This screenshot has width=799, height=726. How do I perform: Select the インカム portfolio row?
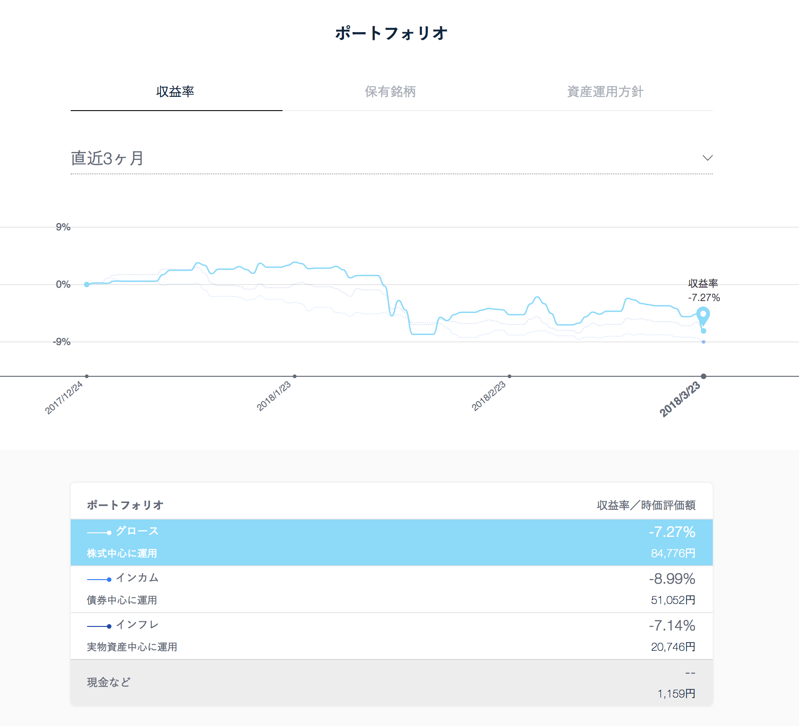coord(392,589)
